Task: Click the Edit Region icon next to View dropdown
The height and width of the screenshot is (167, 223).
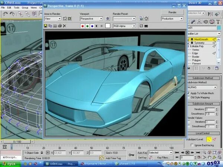Action: coord(65,19)
